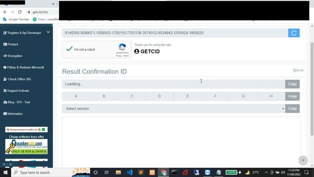Image resolution: width=314 pixels, height=177 pixels.
Task: Open the volume control
Action: tap(283, 173)
